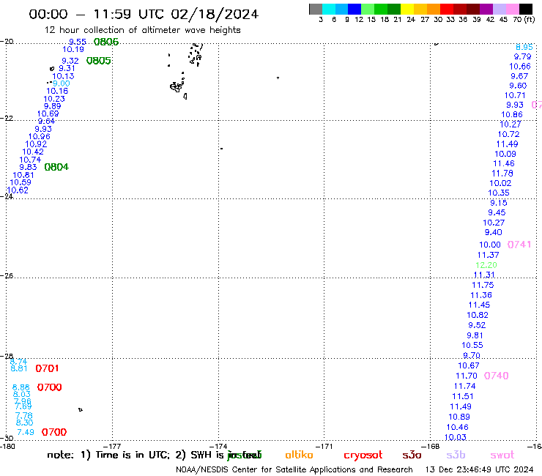
Task: Click the longitude label -171
Action: (324, 447)
